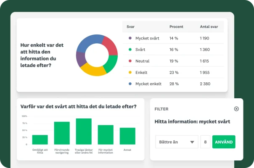Click the "Antal svar" column header
254x168 pixels.
click(x=209, y=27)
